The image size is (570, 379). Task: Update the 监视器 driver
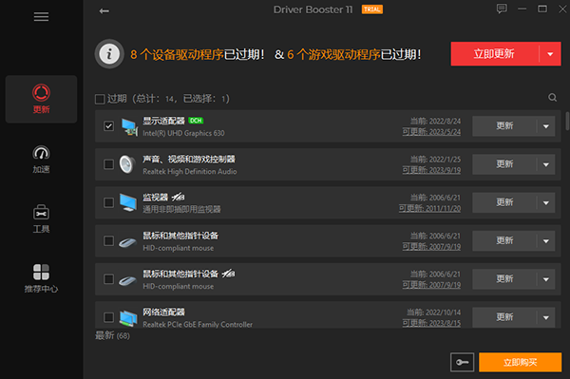click(504, 202)
